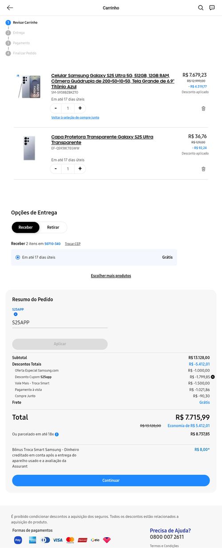Open search with magnifier icon
Image resolution: width=222 pixels, height=548 pixels.
201,8
